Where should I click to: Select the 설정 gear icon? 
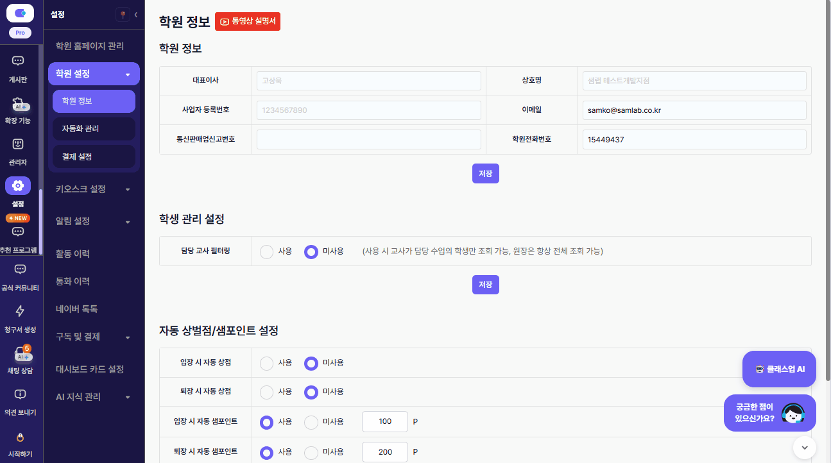(x=18, y=186)
